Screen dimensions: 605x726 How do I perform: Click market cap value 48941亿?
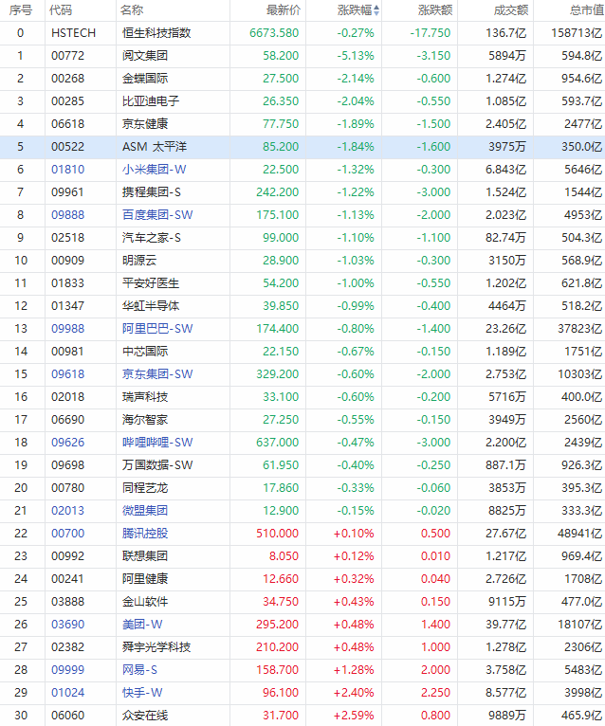tap(580, 534)
